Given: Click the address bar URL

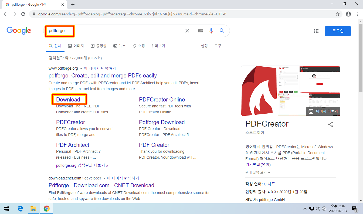Looking at the screenshot, I should [132, 14].
